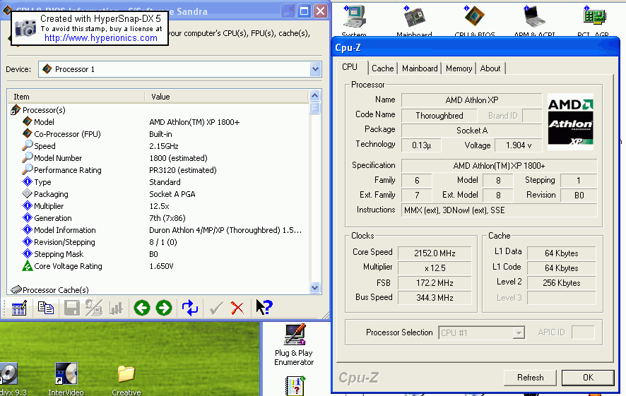Switch to the Cache tab in Cpu-Z
Viewport: 626px width, 396px height.
pyautogui.click(x=382, y=68)
